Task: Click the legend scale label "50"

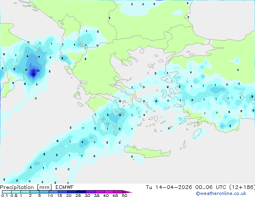Action: tap(125, 195)
